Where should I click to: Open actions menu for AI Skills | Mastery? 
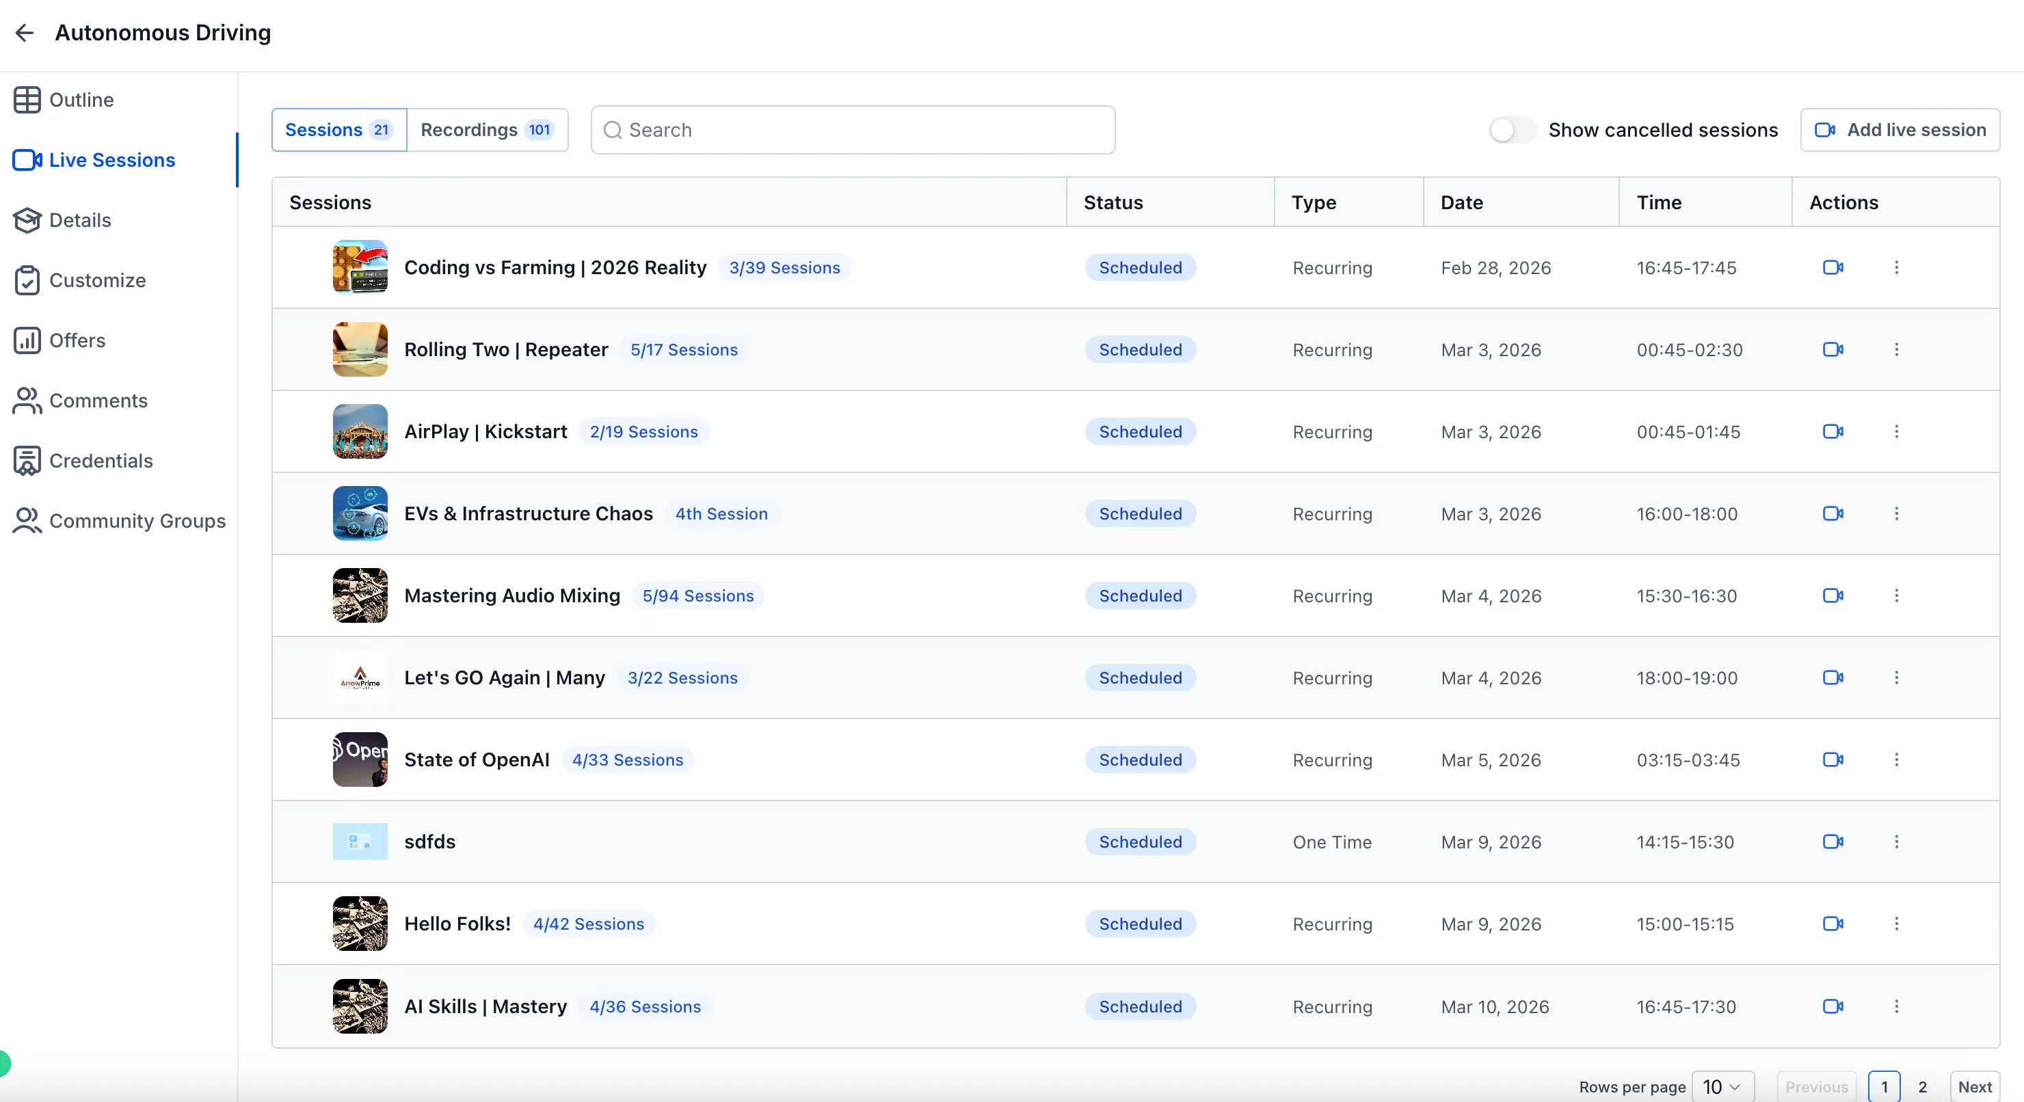click(1897, 1006)
